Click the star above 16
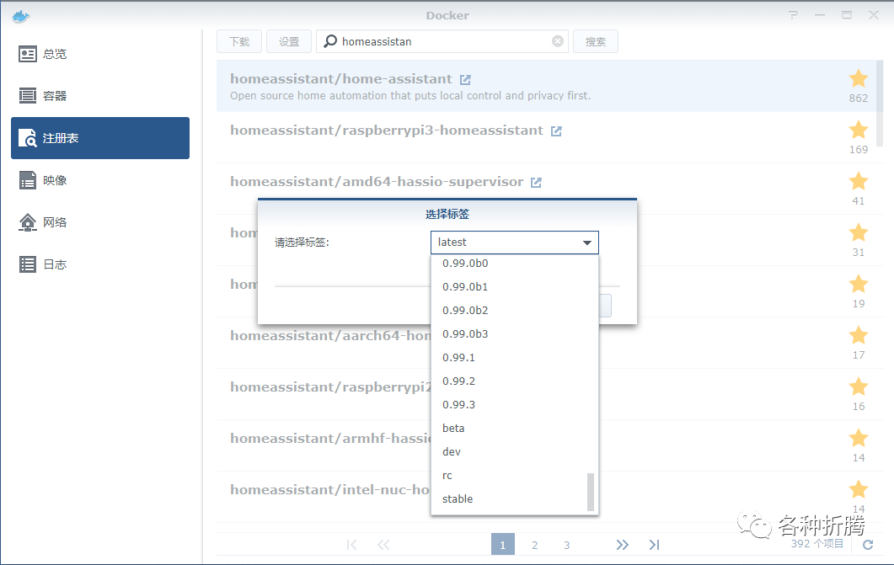The image size is (894, 565). point(858,386)
